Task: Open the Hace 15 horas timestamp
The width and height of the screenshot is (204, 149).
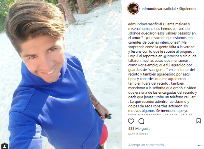Action: tap(138, 134)
